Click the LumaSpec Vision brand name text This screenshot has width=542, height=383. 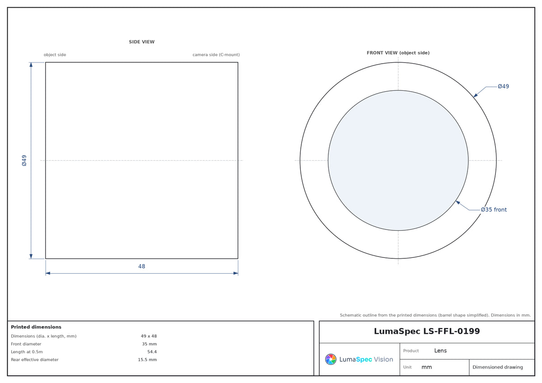click(366, 360)
